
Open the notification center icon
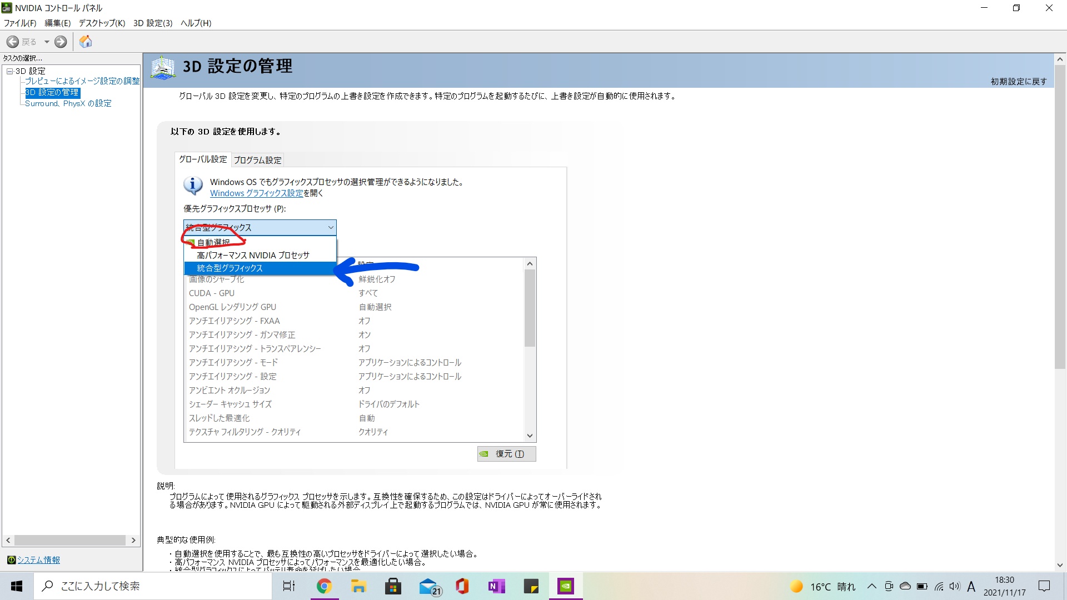1044,586
